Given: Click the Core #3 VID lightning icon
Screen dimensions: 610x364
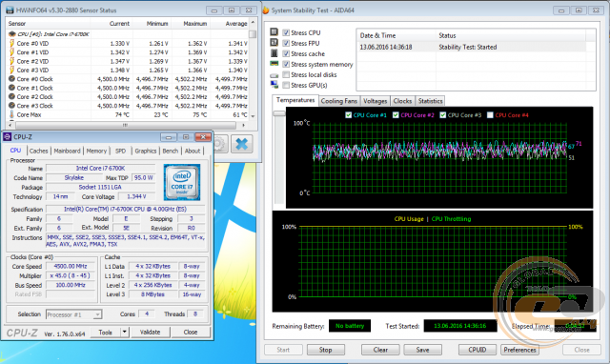Looking at the screenshot, I should (x=12, y=70).
